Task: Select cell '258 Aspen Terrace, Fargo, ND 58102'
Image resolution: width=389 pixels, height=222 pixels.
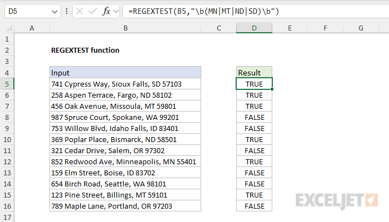Action: pyautogui.click(x=125, y=95)
